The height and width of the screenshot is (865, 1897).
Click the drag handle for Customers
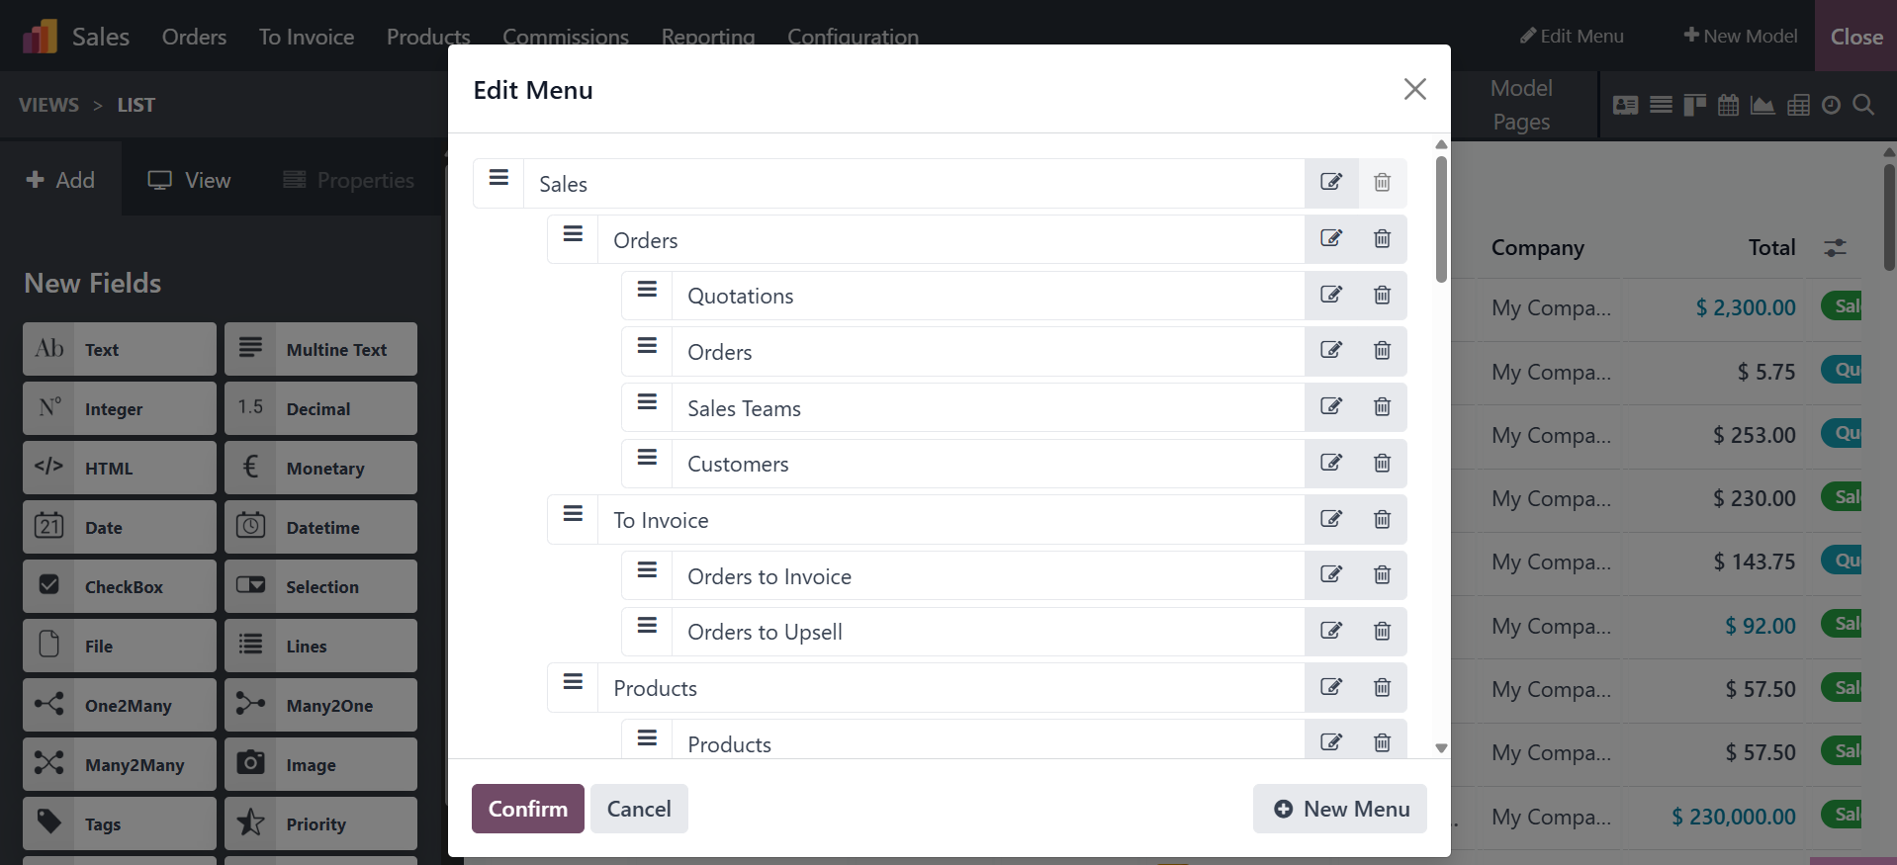pos(647,458)
